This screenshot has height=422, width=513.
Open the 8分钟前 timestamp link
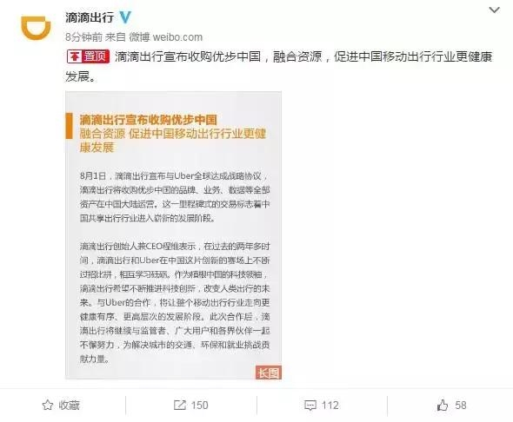coord(83,37)
